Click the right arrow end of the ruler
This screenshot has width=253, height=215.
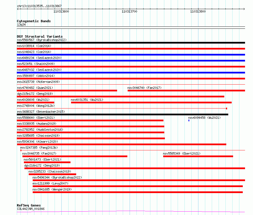tap(244, 9)
